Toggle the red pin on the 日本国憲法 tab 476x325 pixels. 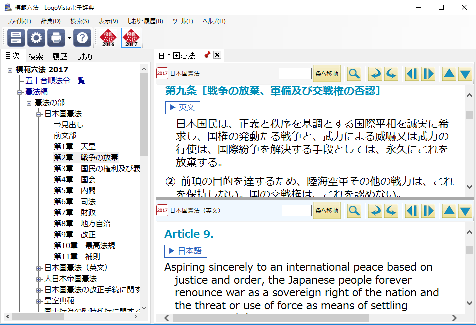click(x=207, y=55)
